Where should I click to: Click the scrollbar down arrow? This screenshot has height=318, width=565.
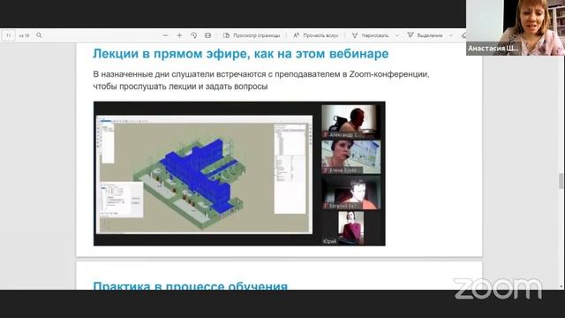pyautogui.click(x=561, y=286)
